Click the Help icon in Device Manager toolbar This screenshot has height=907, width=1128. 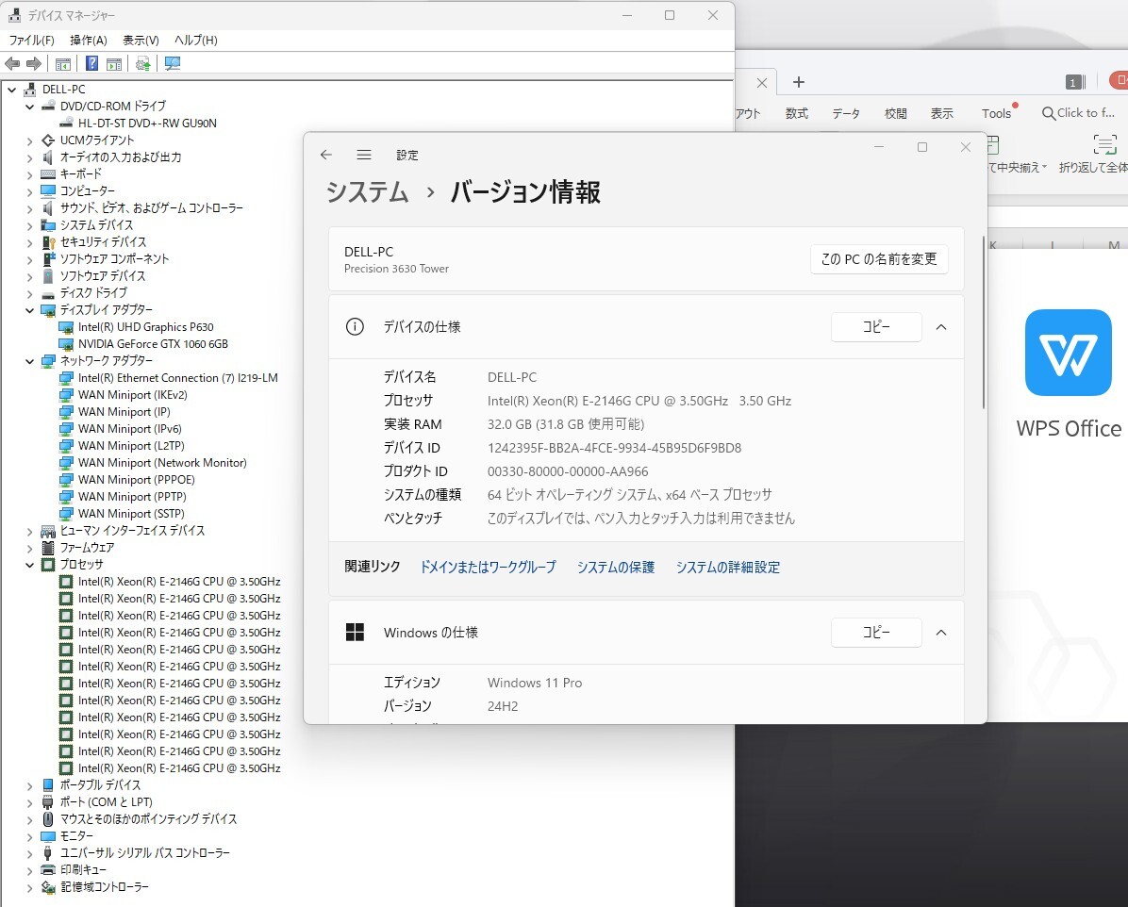click(92, 63)
